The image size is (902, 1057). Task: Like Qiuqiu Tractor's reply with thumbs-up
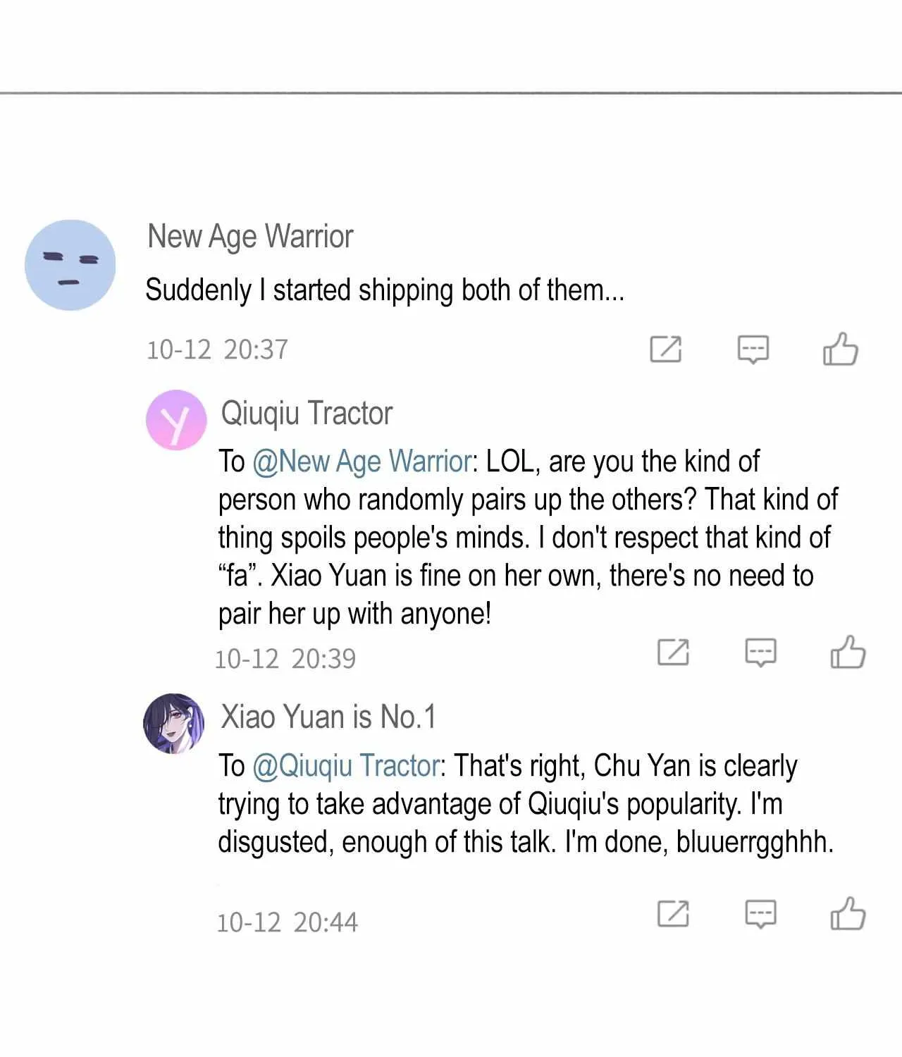(848, 652)
